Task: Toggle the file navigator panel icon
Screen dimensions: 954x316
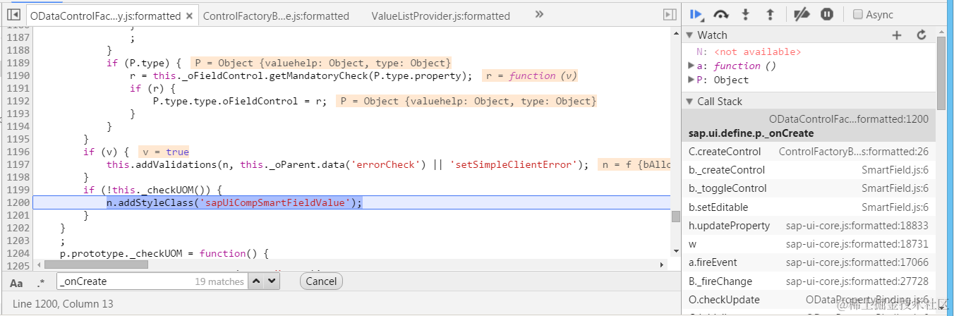Action: (13, 14)
